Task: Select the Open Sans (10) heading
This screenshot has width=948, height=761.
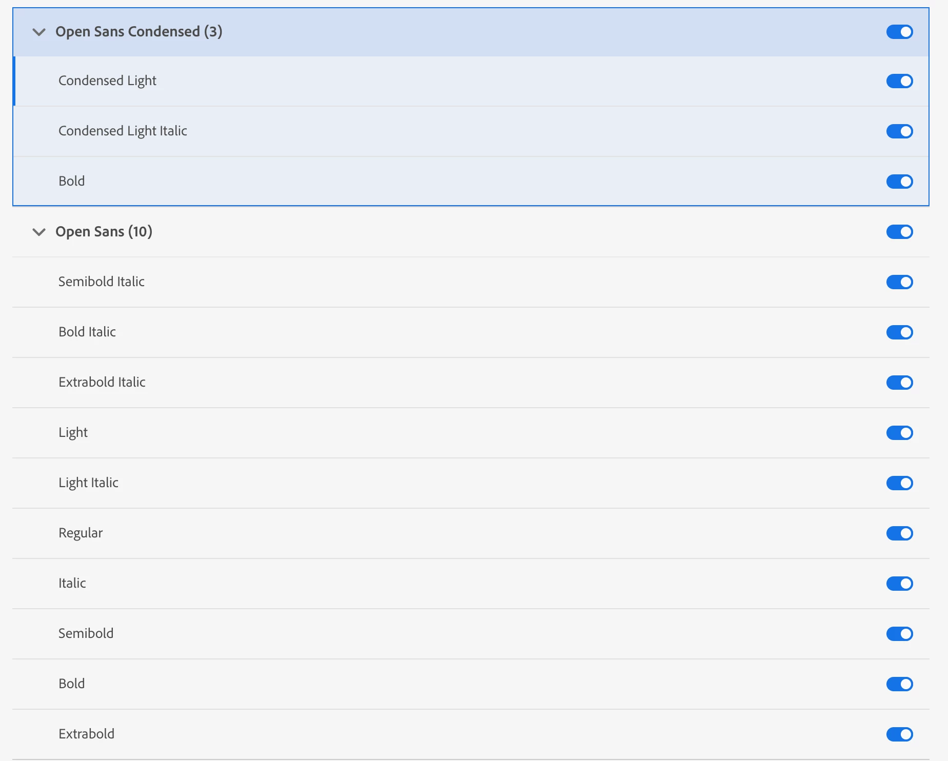Action: [104, 232]
